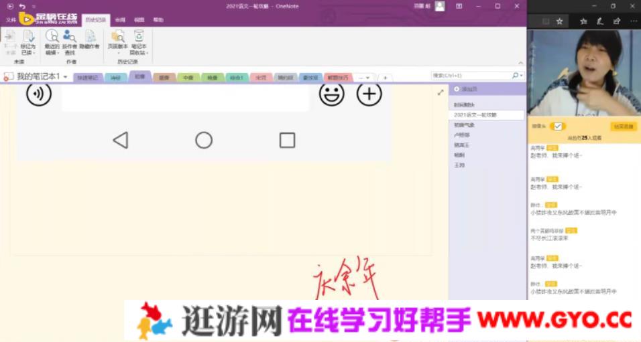Click the circled plus icon in pasted image
This screenshot has height=342, width=641.
369,94
